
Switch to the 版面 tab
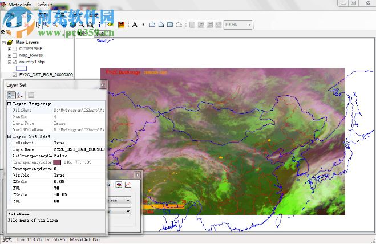tap(100, 34)
